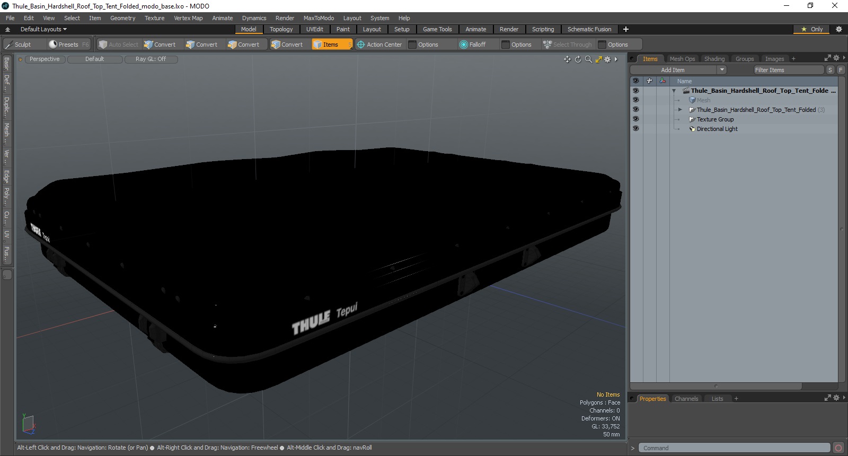Open viewport settings gear icon

[607, 59]
